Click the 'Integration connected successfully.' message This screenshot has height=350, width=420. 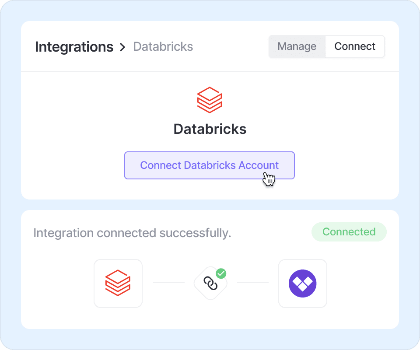point(132,233)
